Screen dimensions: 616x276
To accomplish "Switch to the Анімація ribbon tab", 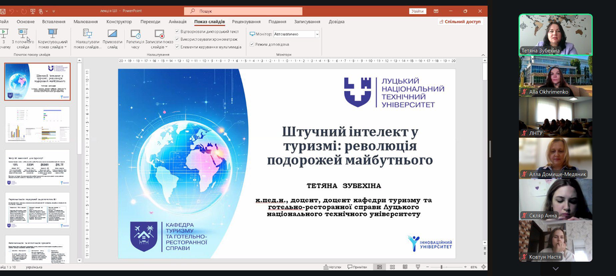I will [178, 22].
